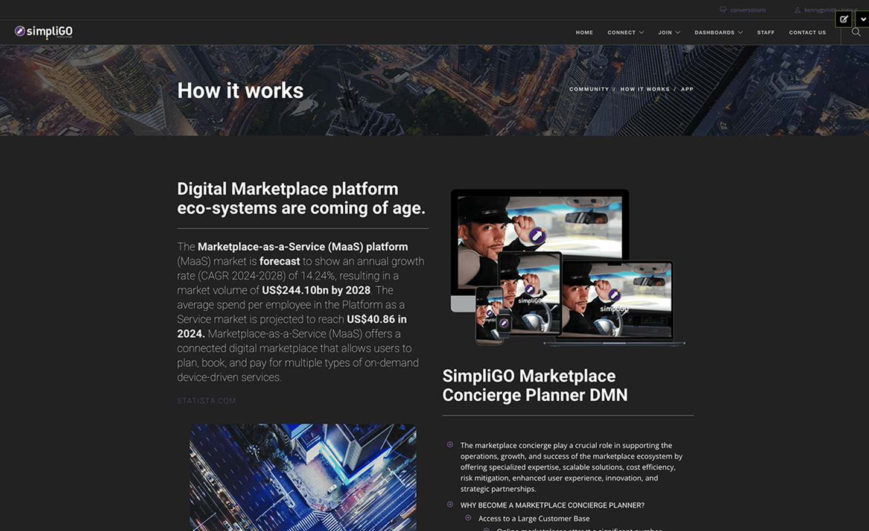Click the bullet icon beside 'Access to a Large Customer Base'
Image resolution: width=869 pixels, height=531 pixels.
click(x=468, y=518)
